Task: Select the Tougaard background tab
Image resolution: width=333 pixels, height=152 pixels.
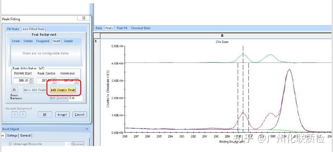Action: (x=43, y=41)
